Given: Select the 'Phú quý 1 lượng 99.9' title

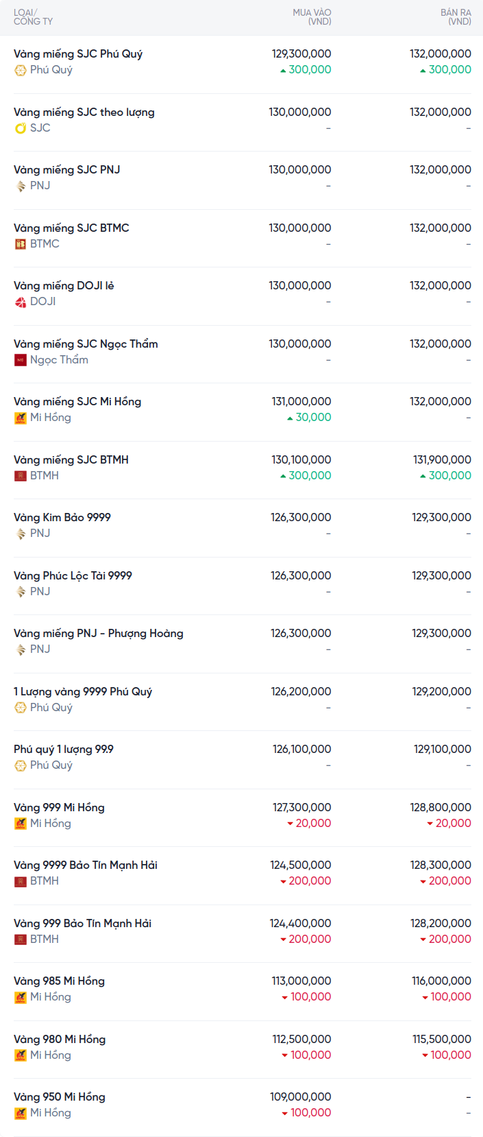Looking at the screenshot, I should pos(64,750).
